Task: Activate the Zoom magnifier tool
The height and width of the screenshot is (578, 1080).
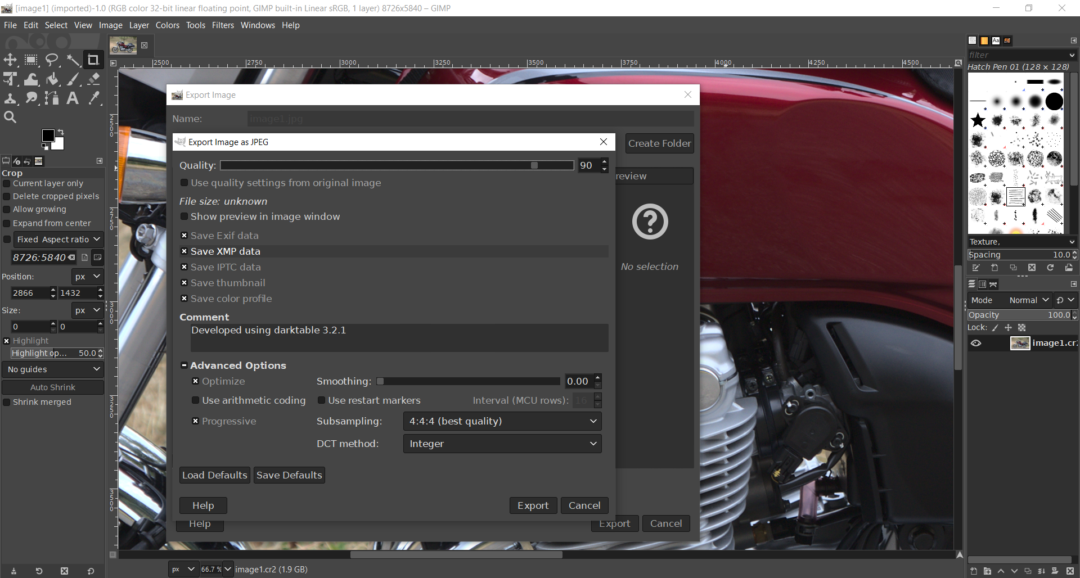Action: 10,117
